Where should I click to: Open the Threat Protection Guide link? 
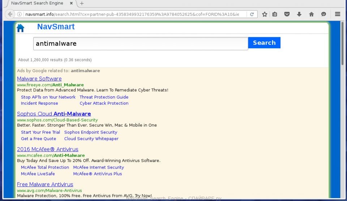point(104,97)
